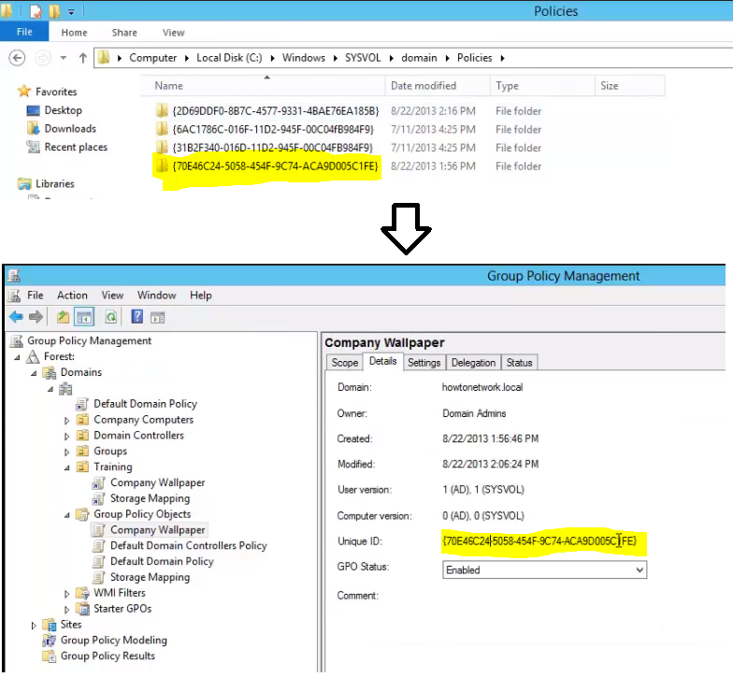Expand the Company Computers OU
Image resolution: width=733 pixels, height=677 pixels.
(x=67, y=421)
